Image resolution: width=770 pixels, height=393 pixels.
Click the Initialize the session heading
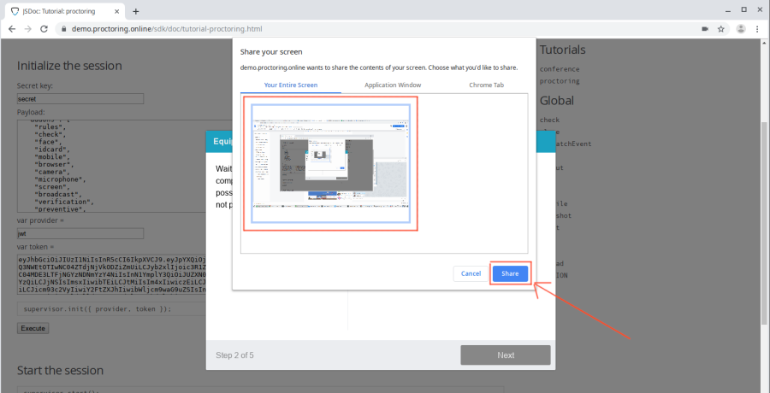[69, 66]
